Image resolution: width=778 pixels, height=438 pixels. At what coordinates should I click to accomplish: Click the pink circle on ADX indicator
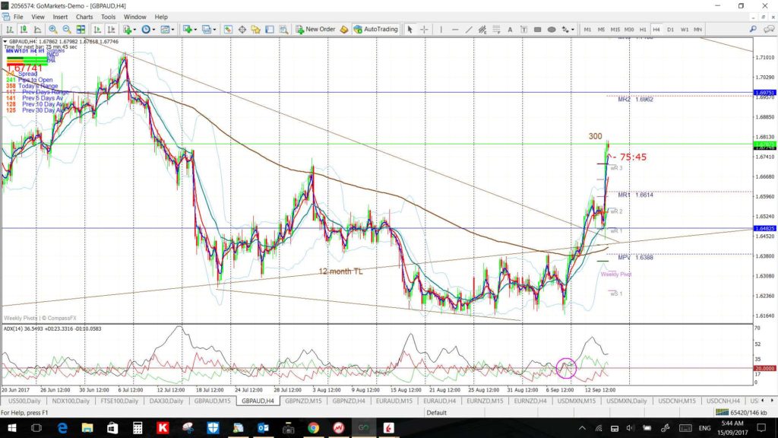[566, 368]
